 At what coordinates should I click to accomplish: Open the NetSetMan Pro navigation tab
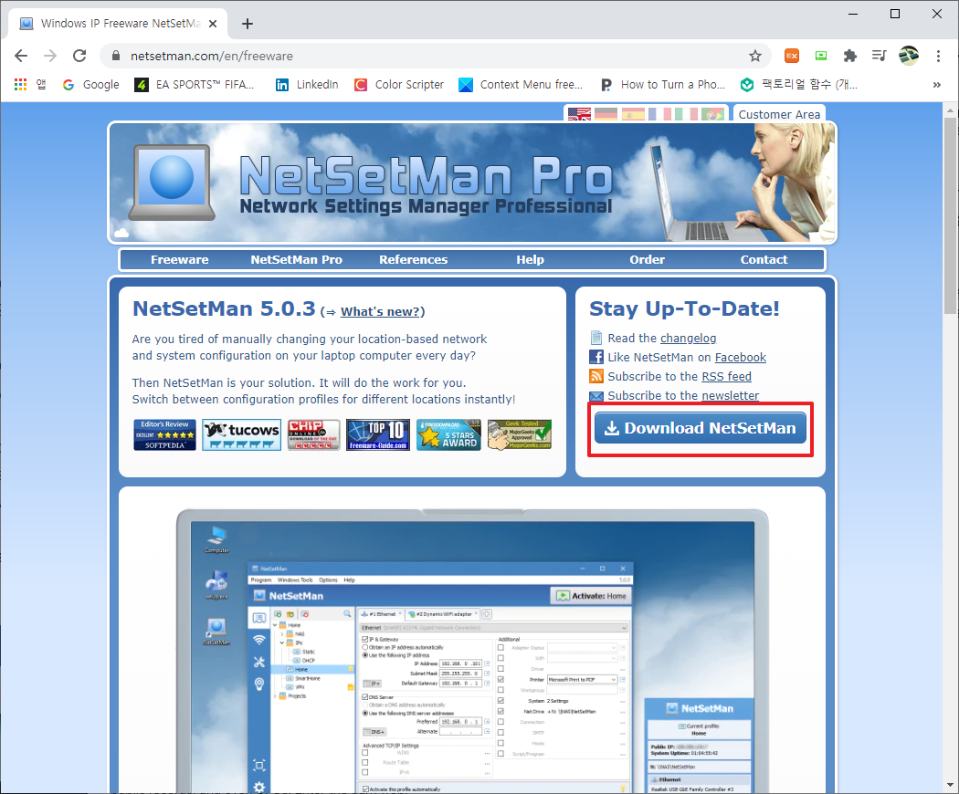point(297,260)
